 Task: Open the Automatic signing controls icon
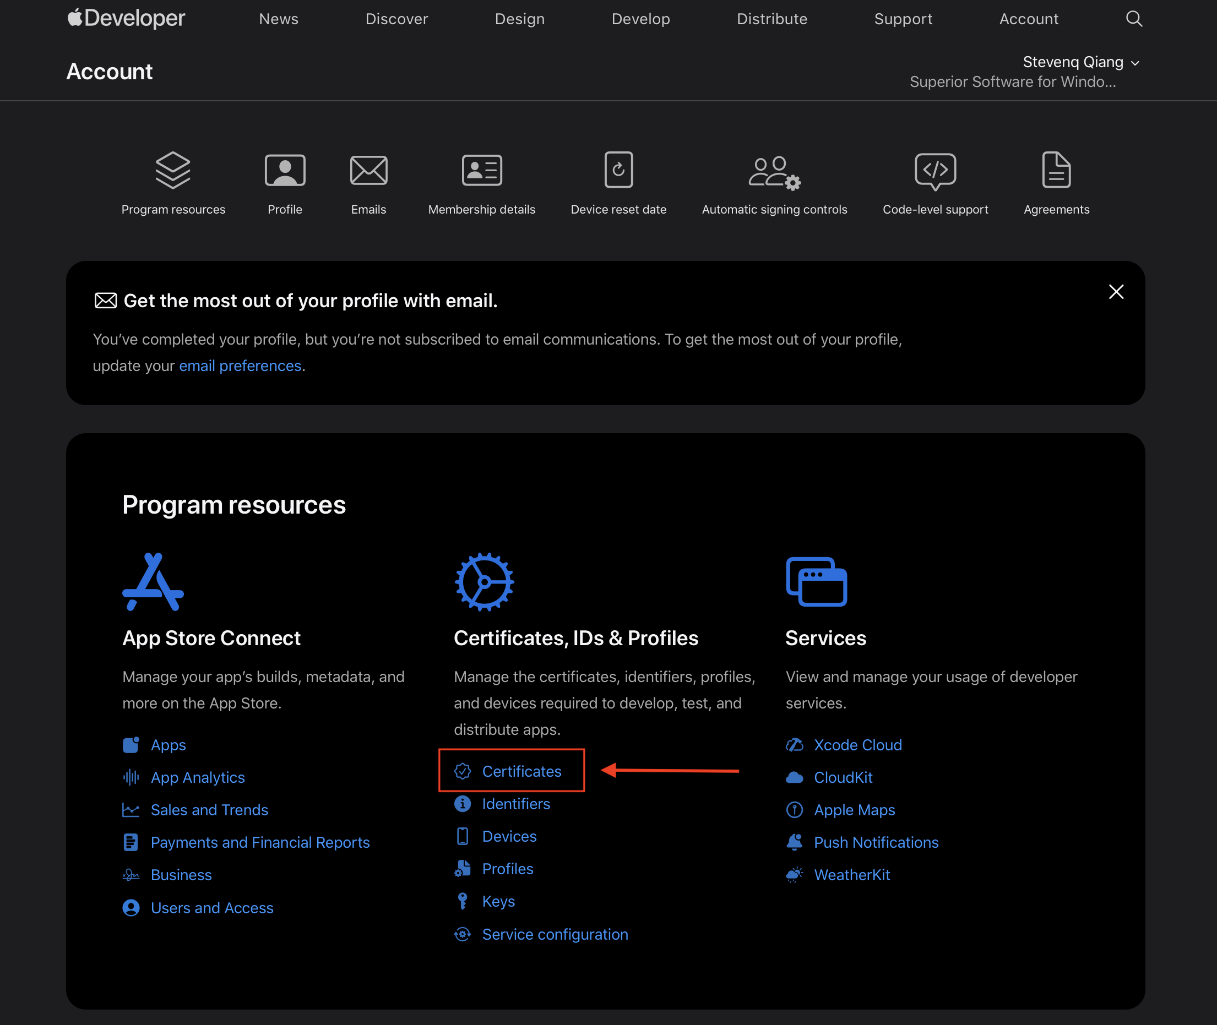(775, 173)
